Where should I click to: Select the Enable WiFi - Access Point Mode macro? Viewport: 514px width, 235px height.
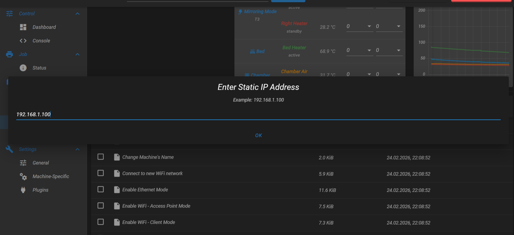(x=156, y=206)
